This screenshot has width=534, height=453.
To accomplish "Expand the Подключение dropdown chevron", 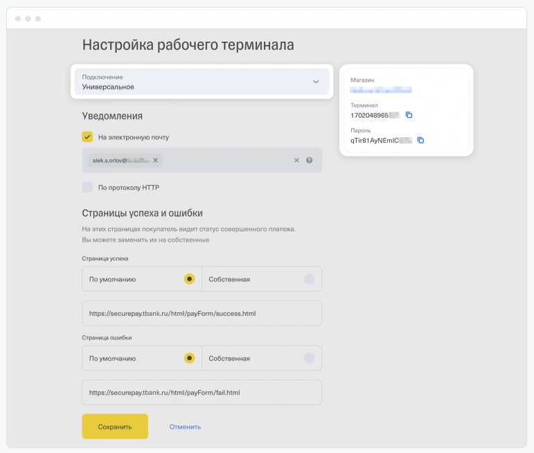I will click(316, 82).
